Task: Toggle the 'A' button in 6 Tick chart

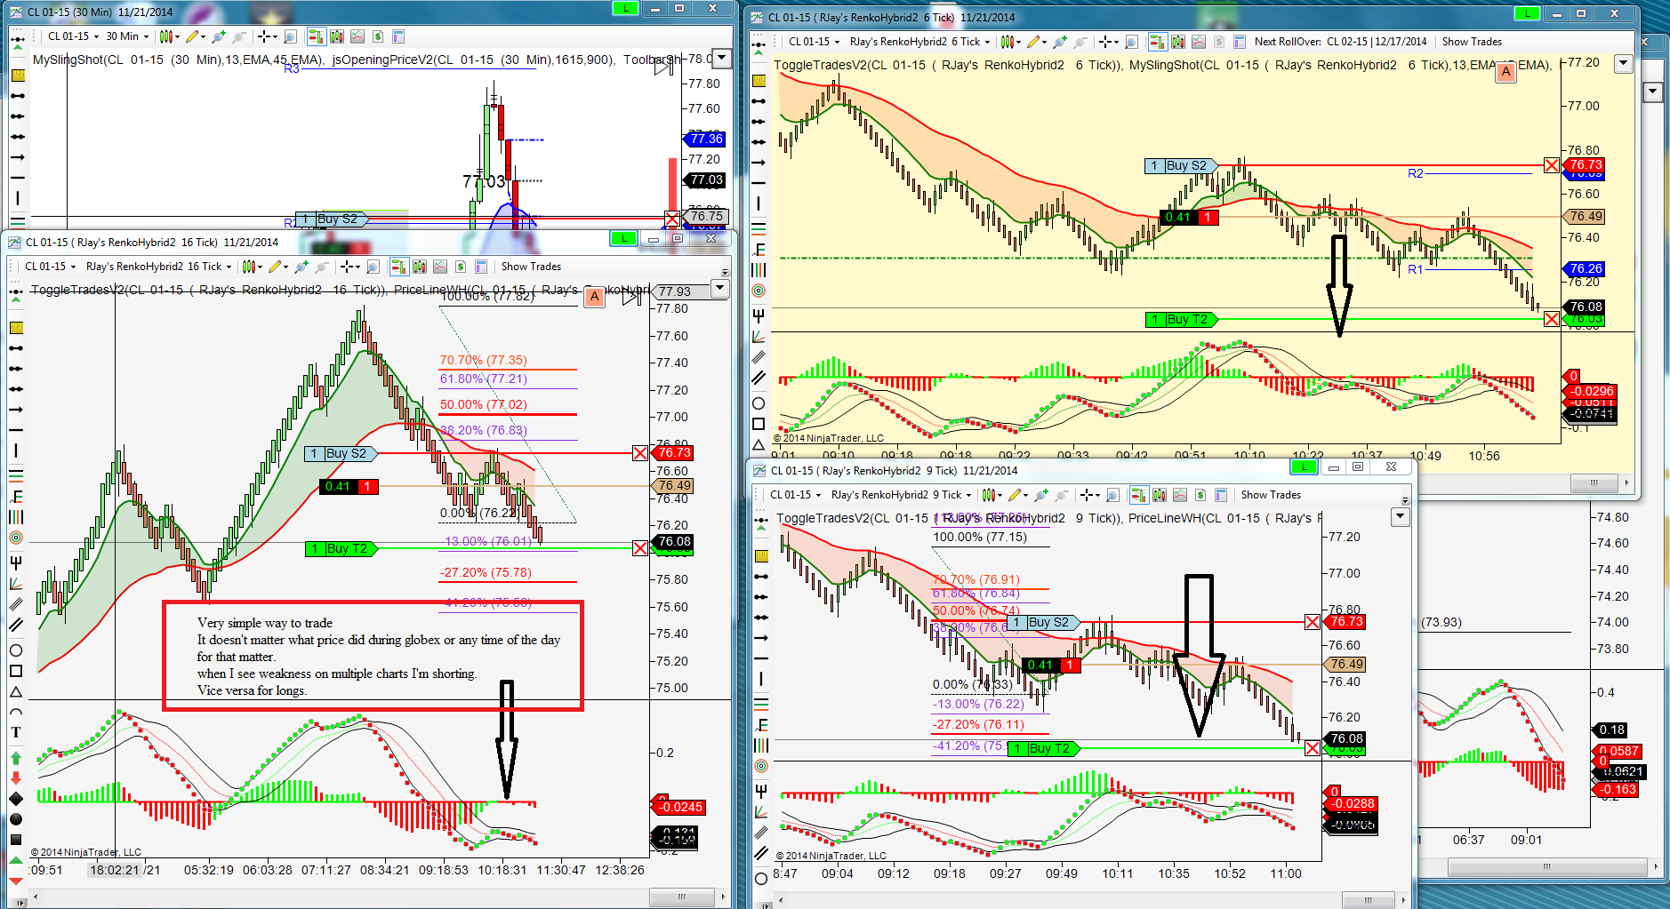Action: (1505, 72)
